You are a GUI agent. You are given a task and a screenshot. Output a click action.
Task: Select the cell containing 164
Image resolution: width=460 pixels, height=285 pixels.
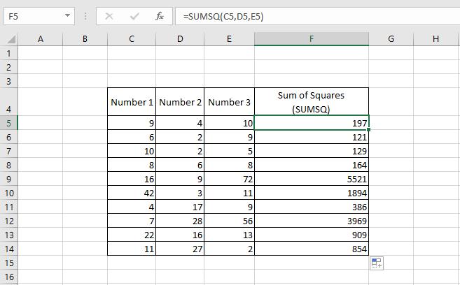pyautogui.click(x=312, y=165)
